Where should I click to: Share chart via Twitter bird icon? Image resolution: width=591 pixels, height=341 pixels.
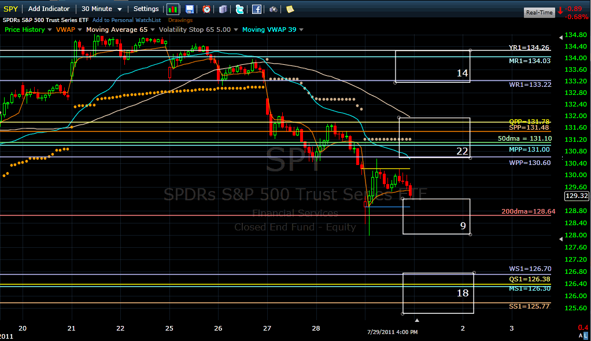pos(240,9)
